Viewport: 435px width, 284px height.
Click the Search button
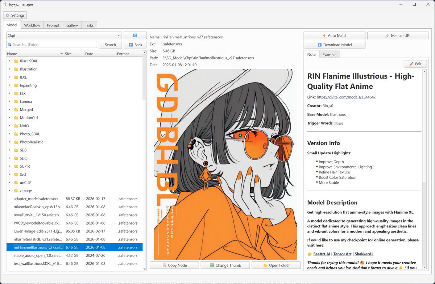pyautogui.click(x=110, y=45)
